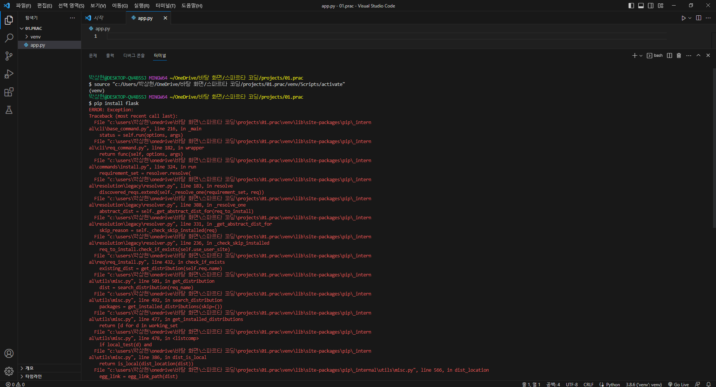The height and width of the screenshot is (387, 716).
Task: Open editor more actions ellipsis
Action: [708, 18]
